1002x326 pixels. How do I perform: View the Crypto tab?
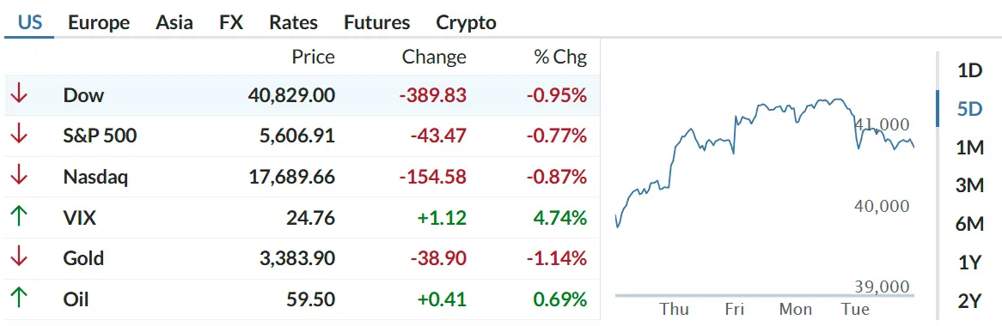pyautogui.click(x=466, y=23)
